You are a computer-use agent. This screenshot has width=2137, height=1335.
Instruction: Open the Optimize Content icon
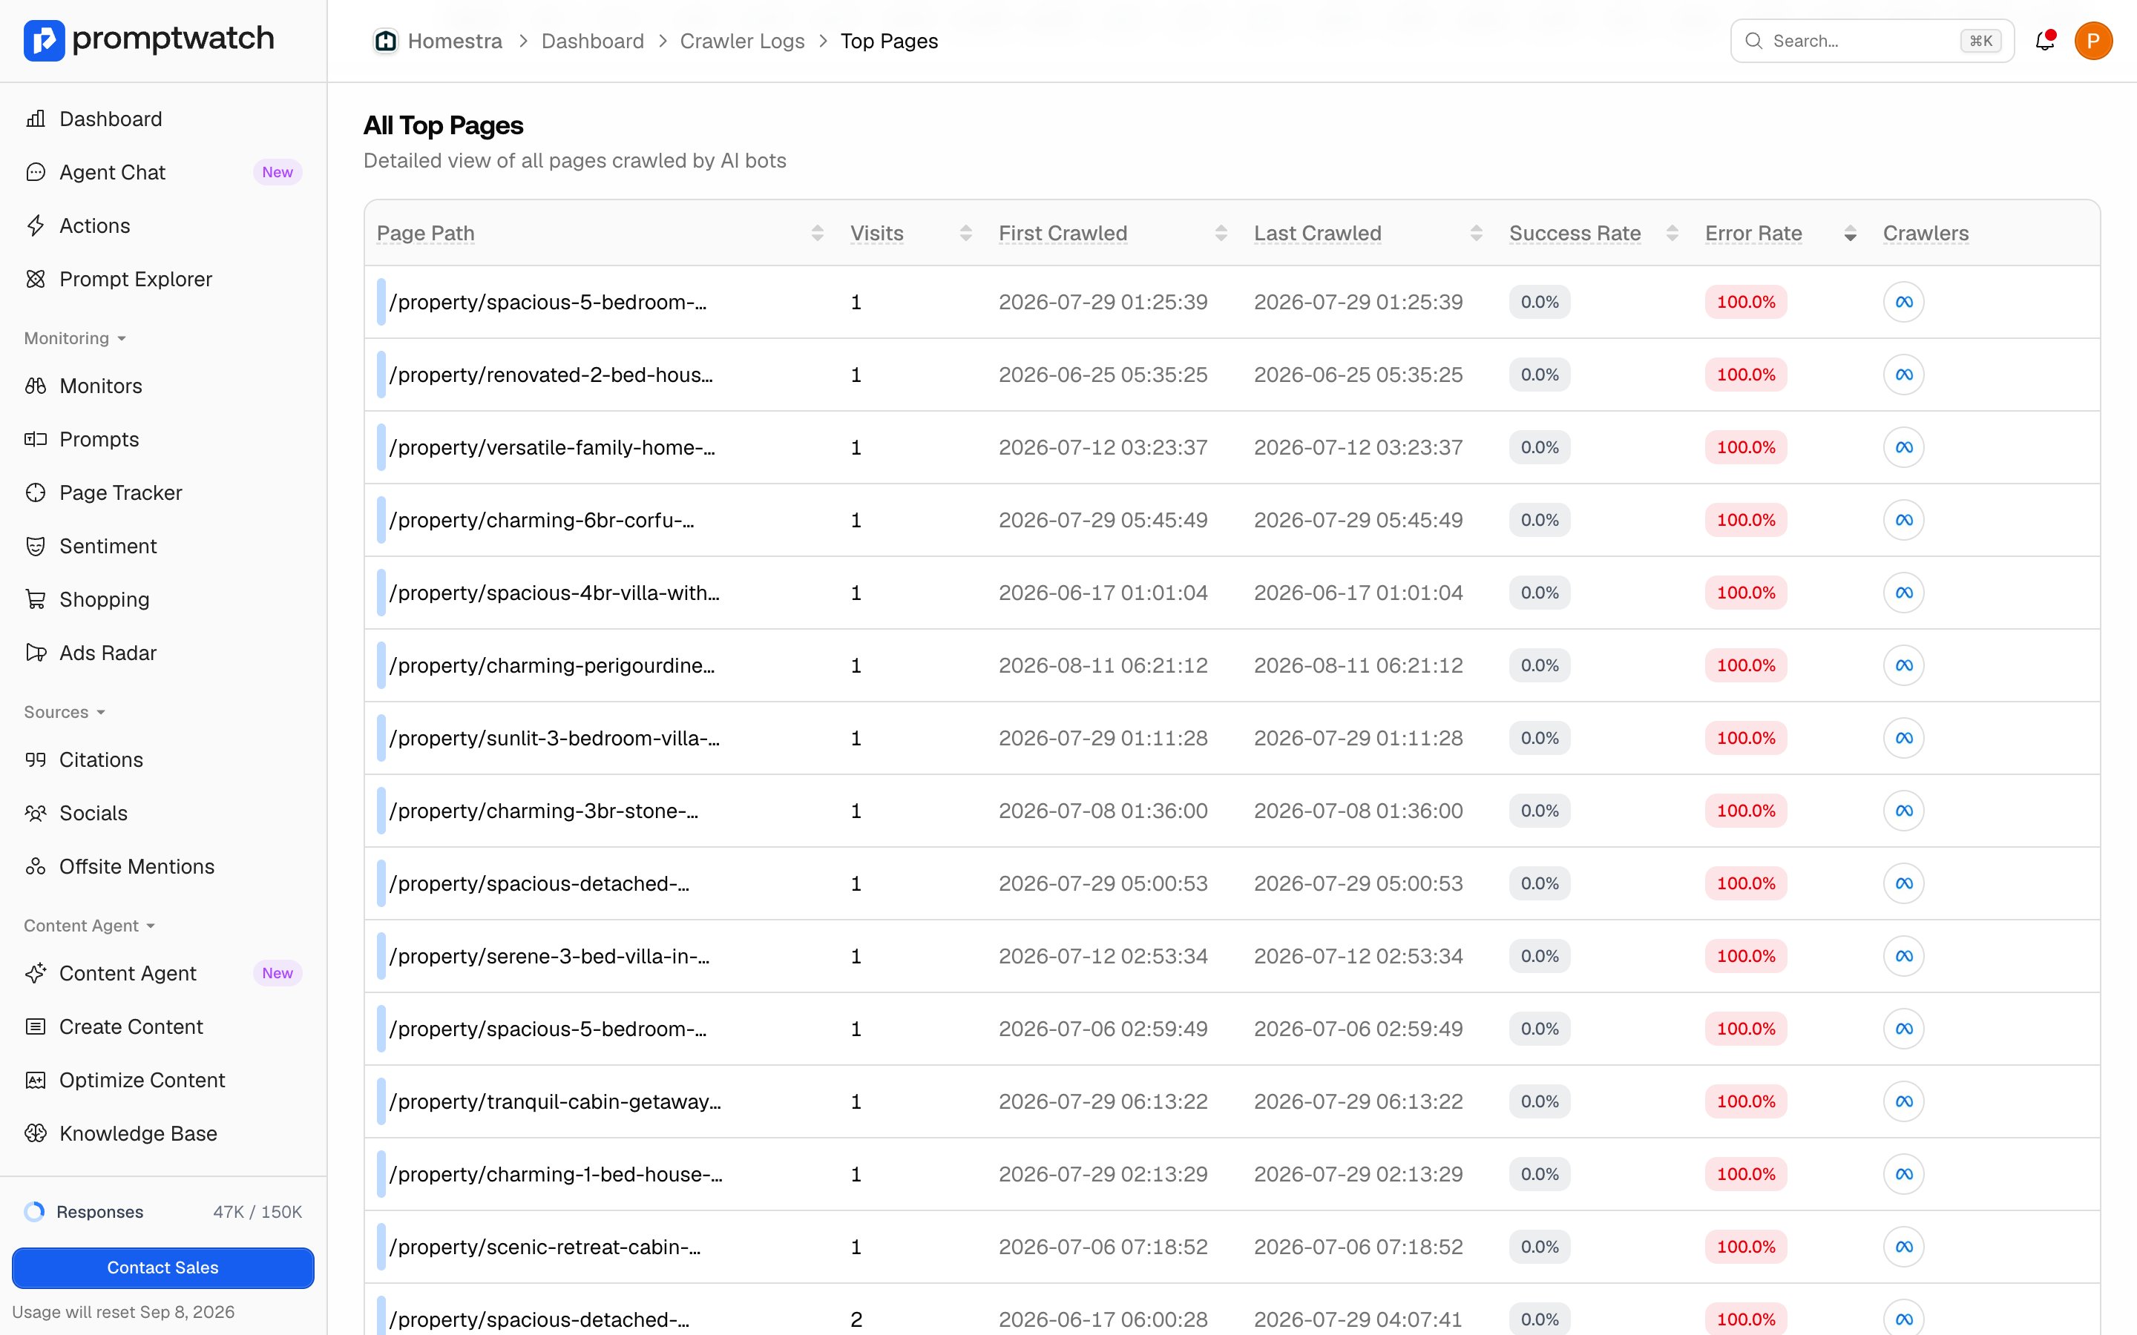(x=36, y=1080)
